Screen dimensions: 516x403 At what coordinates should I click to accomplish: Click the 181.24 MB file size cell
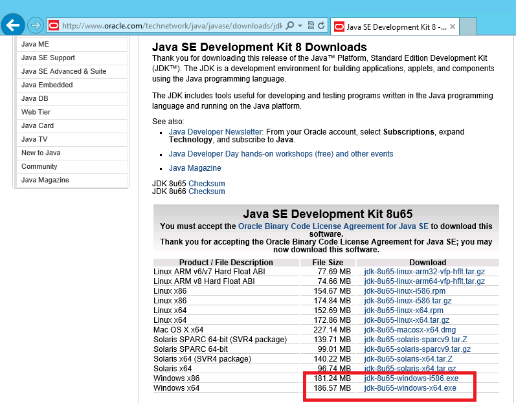point(332,378)
